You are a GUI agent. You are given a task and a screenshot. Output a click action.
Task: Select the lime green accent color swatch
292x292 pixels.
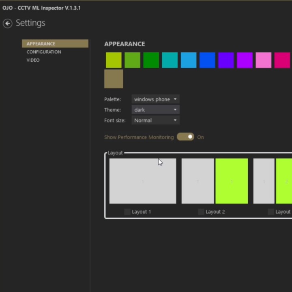[114, 60]
